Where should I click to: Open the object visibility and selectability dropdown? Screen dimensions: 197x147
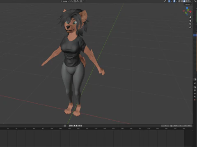pos(166,1)
